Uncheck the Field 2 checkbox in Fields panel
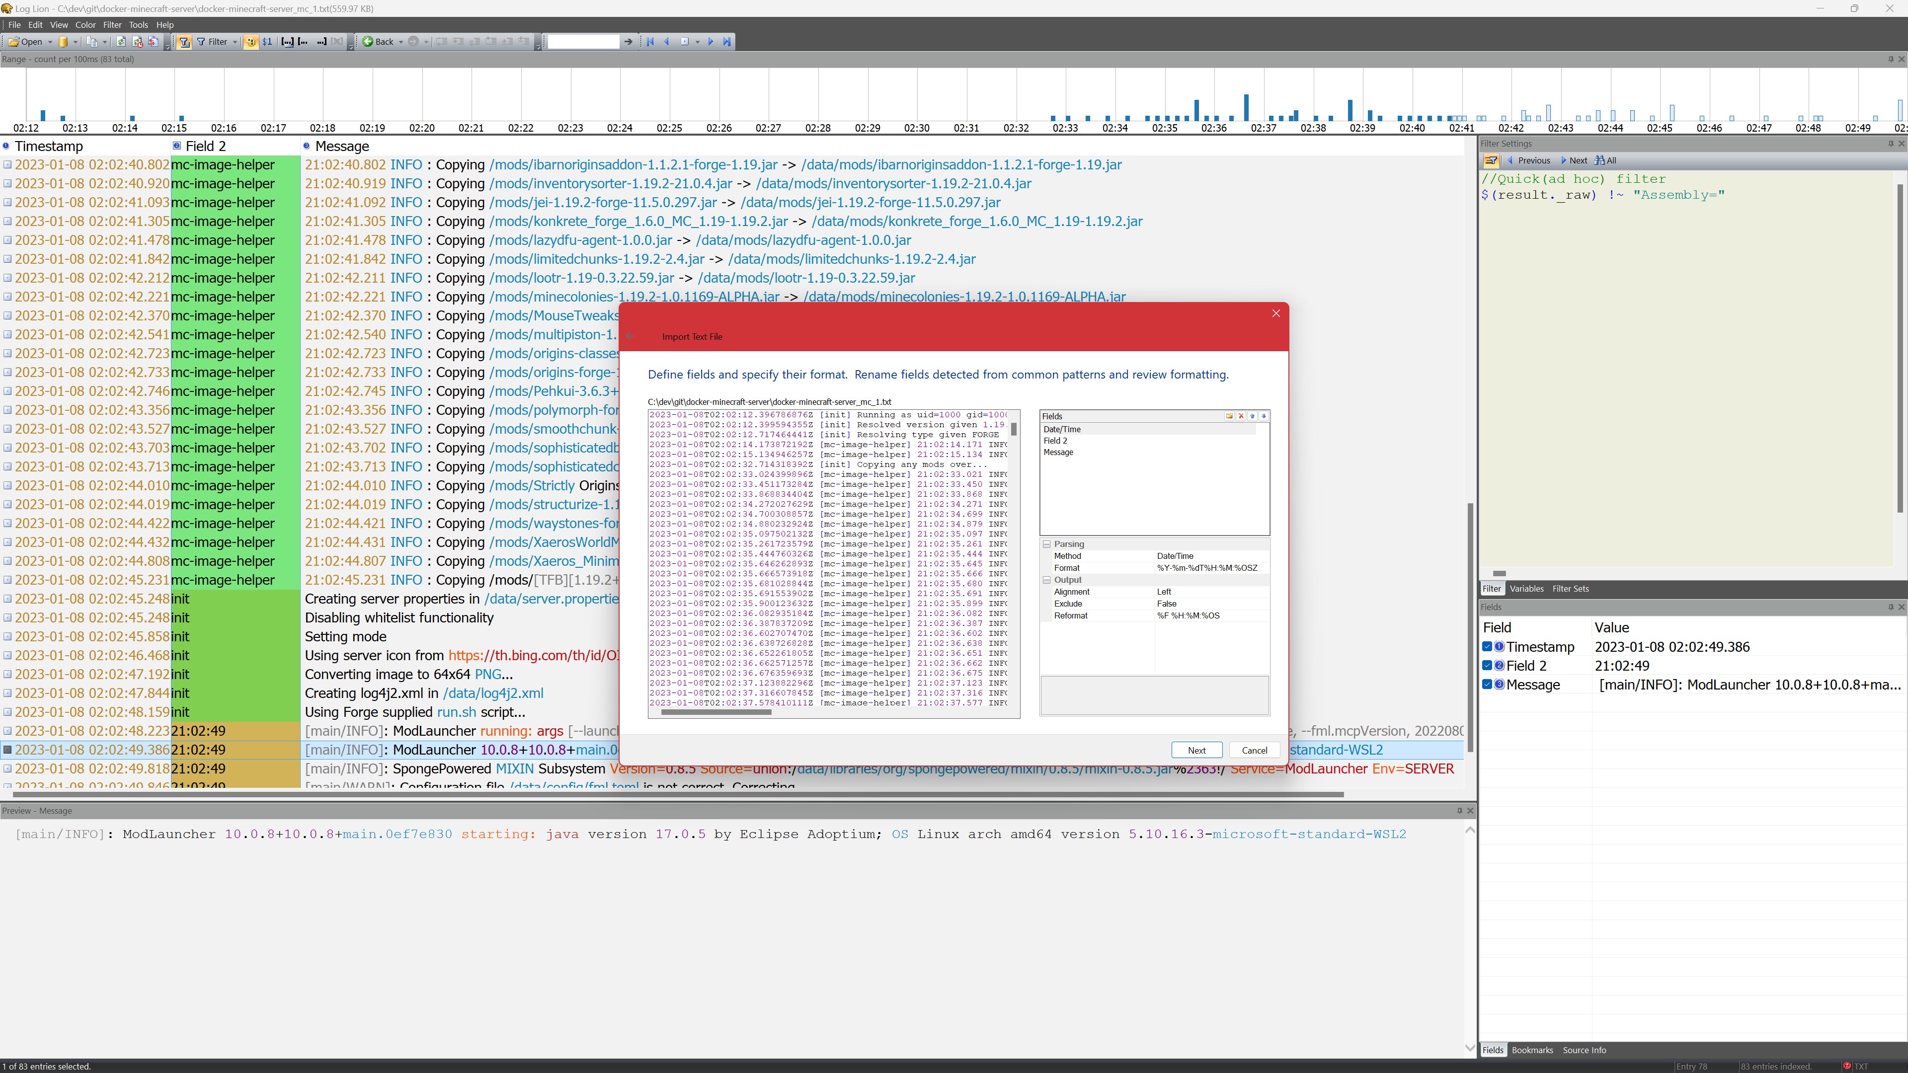Screen dimensions: 1908x1073 point(1487,666)
